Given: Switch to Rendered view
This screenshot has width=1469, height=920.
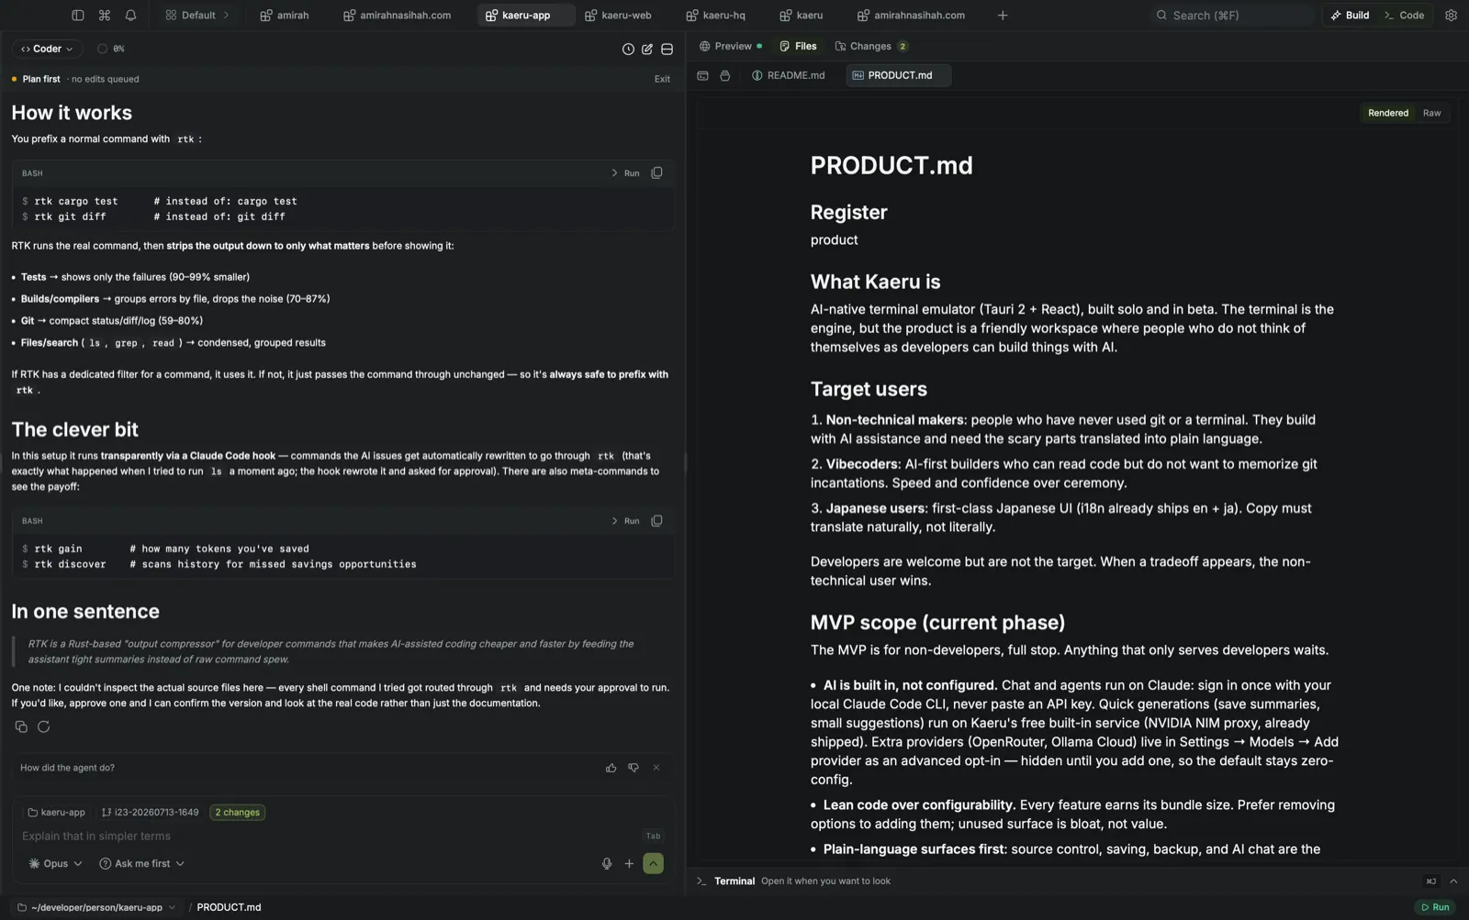Looking at the screenshot, I should pyautogui.click(x=1387, y=113).
